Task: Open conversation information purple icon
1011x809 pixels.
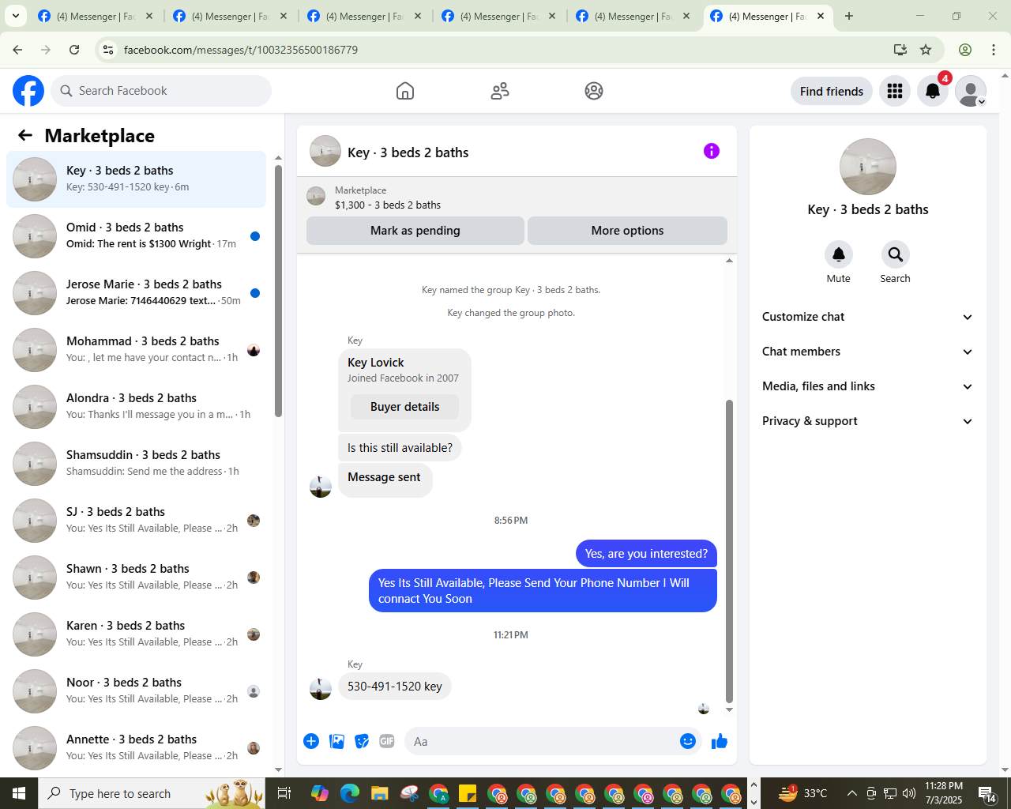Action: 712,151
